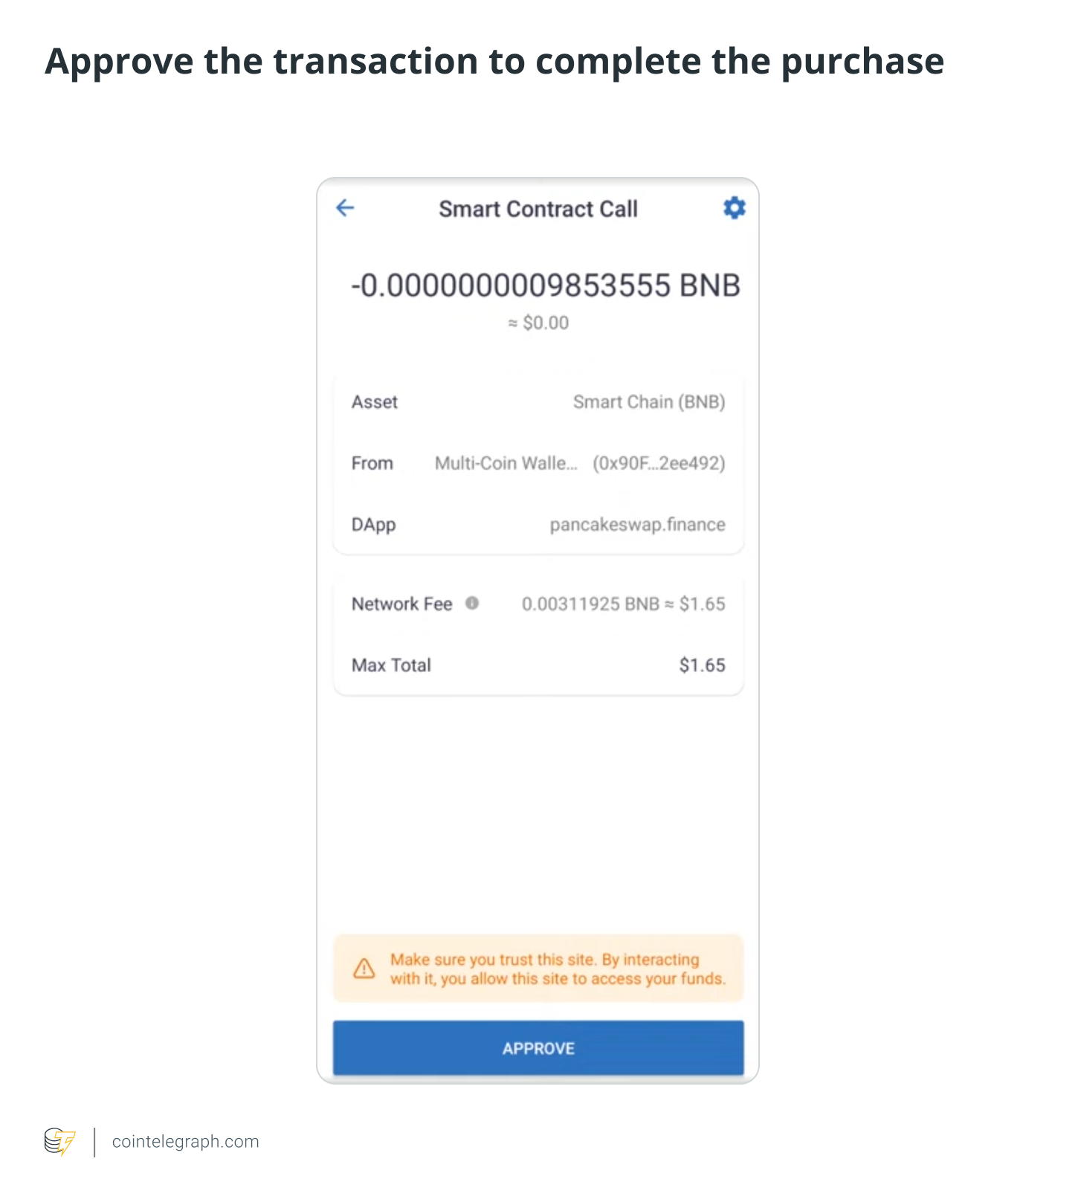Click the Smart Contract Call title
The image size is (1078, 1202).
tap(538, 210)
